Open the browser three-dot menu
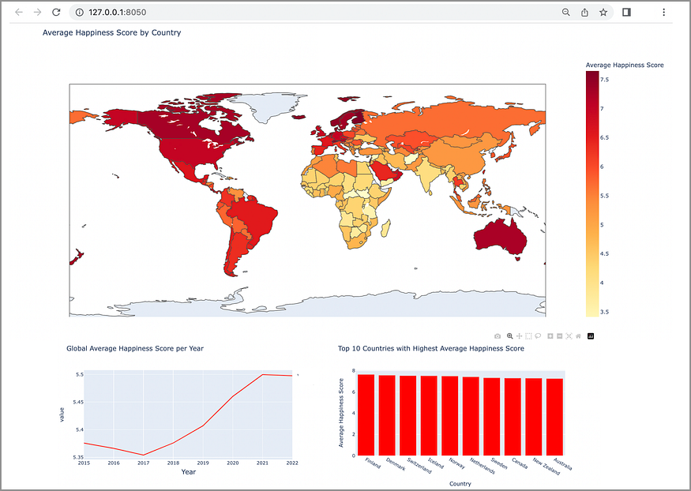Viewport: 691px width, 491px height. pos(663,13)
